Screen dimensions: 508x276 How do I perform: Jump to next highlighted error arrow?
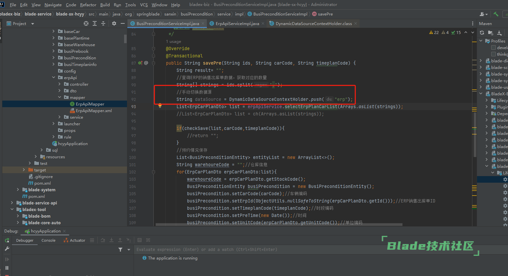(473, 32)
